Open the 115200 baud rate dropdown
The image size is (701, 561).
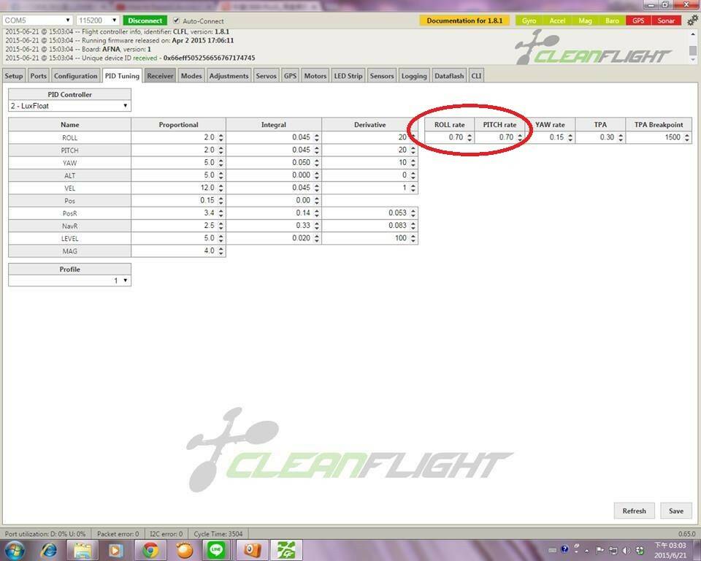tap(97, 20)
